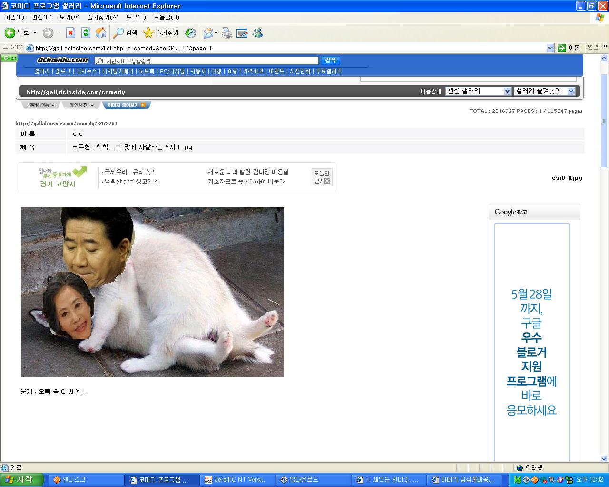Click the 시작 Start button on the taskbar

point(22,479)
